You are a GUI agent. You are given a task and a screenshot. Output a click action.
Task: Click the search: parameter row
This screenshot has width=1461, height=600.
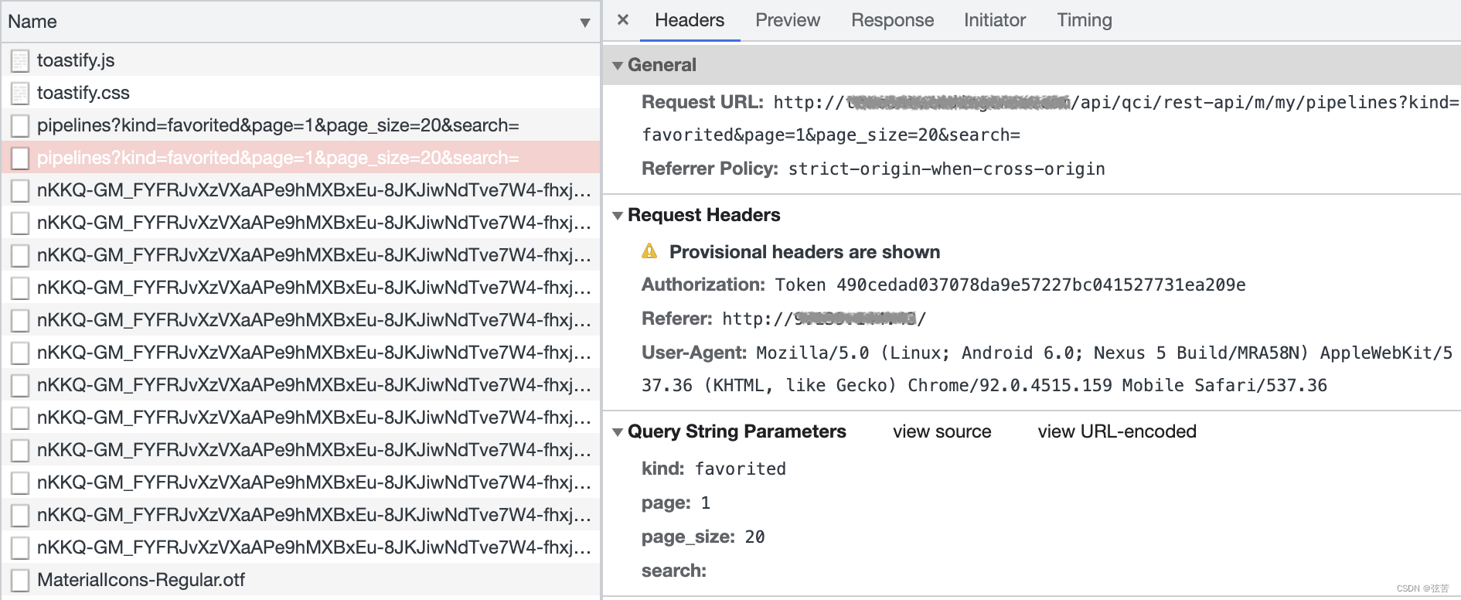[x=674, y=571]
